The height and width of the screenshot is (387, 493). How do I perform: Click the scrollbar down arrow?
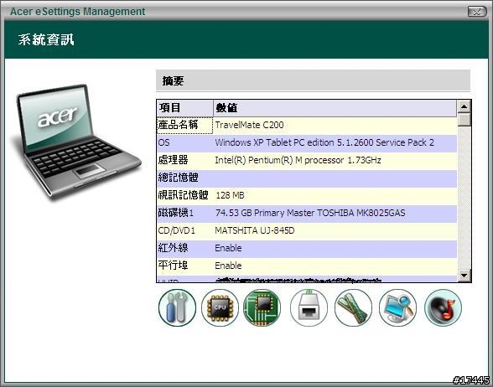(x=464, y=276)
